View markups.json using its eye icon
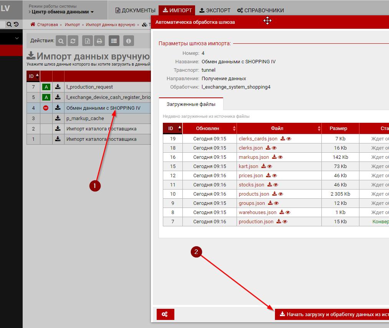The image size is (389, 328). tap(280, 157)
